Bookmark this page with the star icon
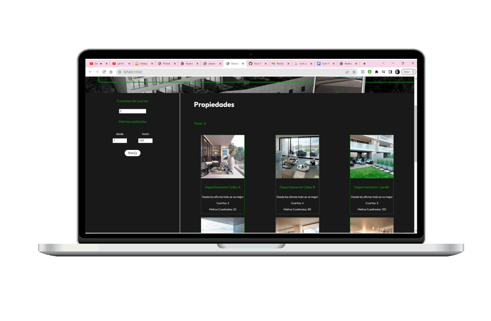Screen dimensions: 491x321 coord(354,72)
